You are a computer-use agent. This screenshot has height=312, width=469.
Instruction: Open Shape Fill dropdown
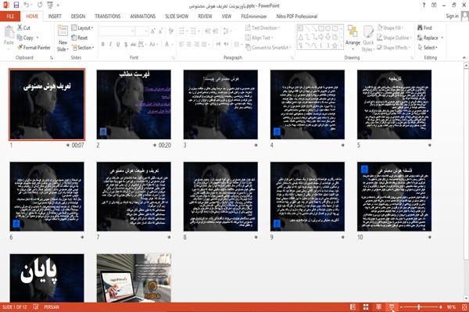point(390,28)
